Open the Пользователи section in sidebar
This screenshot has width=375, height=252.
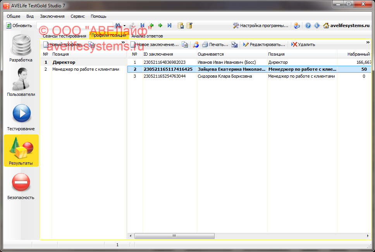coord(21,82)
